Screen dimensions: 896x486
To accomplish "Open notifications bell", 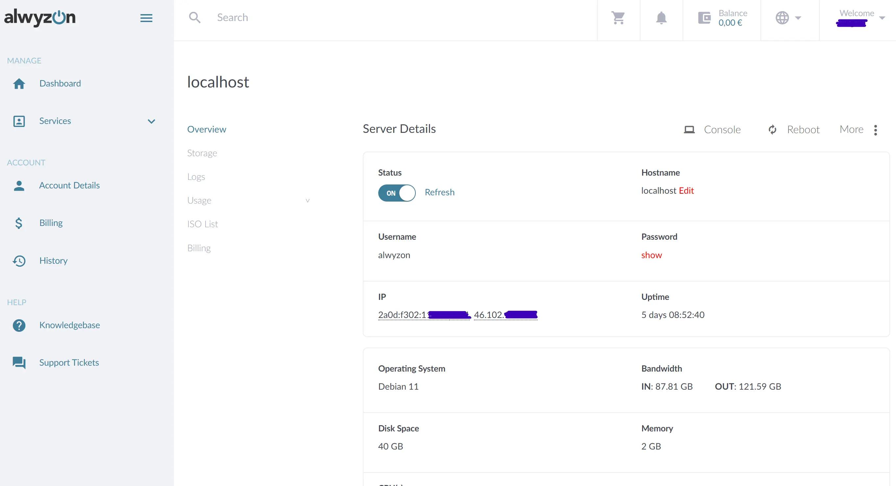I will [x=661, y=18].
